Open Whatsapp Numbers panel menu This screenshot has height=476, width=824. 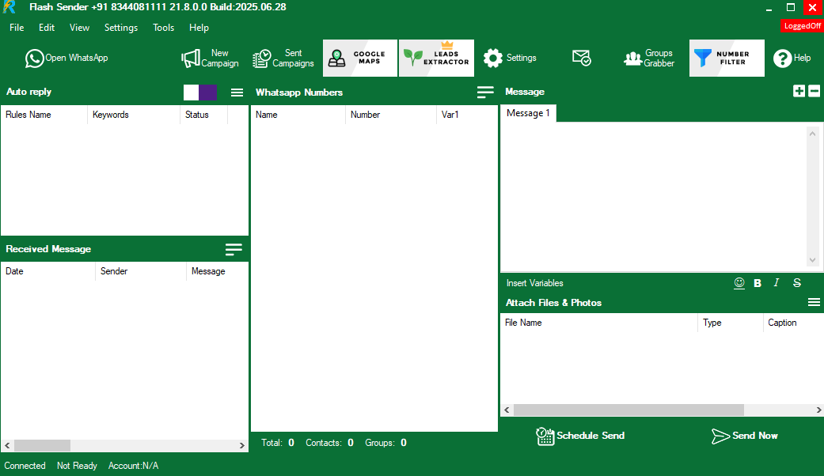click(x=485, y=93)
